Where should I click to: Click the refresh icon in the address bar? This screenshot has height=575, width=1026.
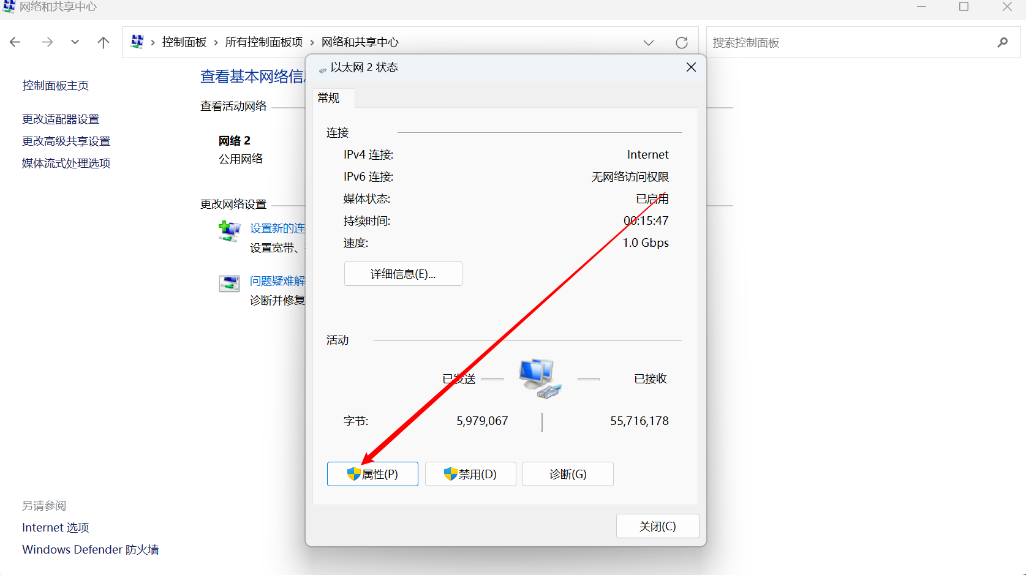(682, 42)
